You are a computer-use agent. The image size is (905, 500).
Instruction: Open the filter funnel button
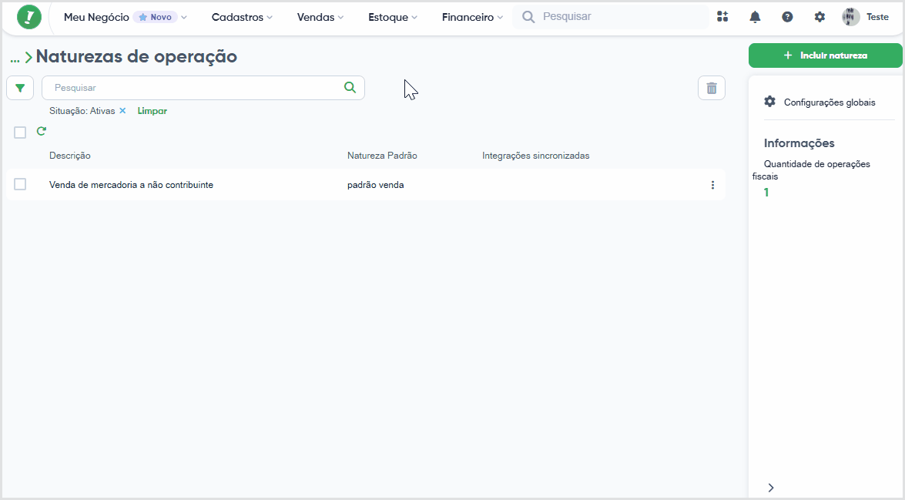(20, 88)
